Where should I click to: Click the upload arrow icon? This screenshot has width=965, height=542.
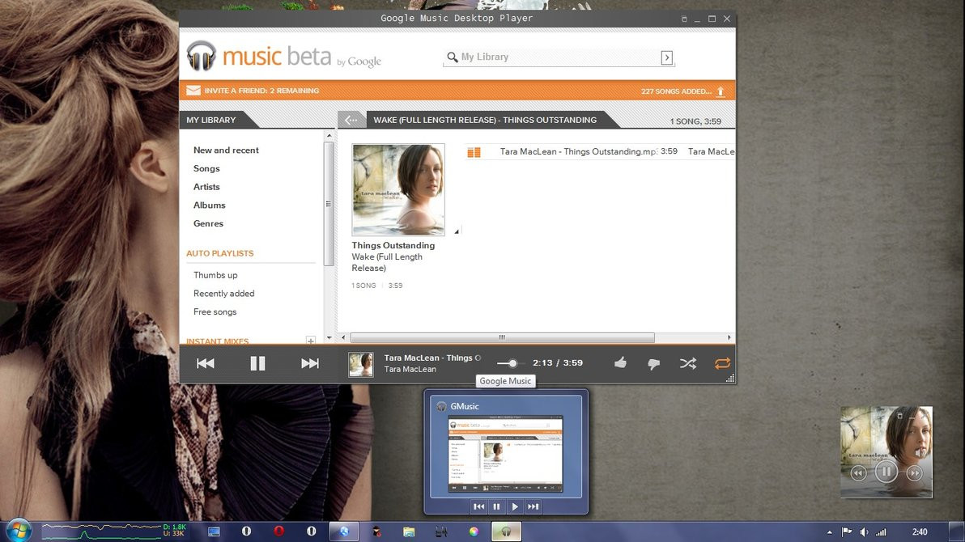click(721, 91)
